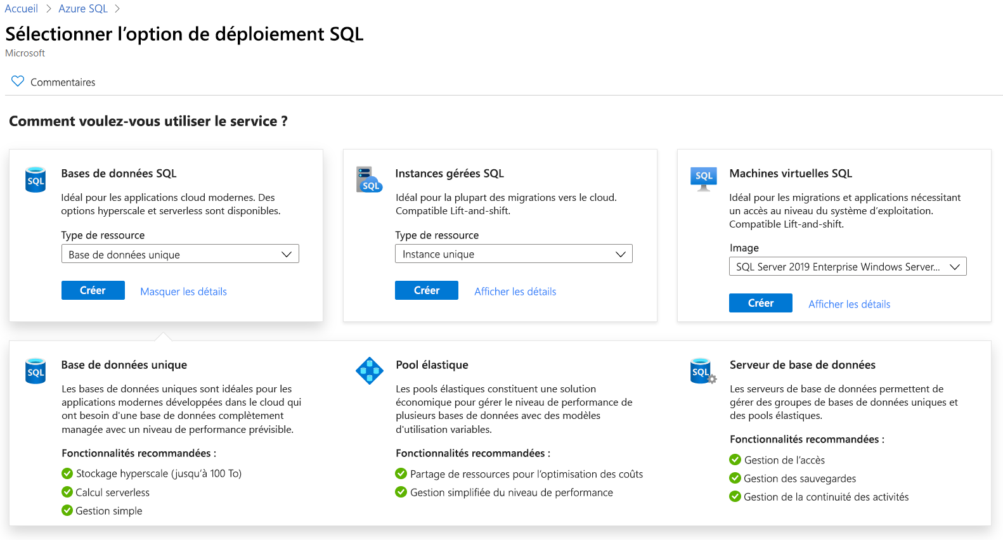Click the page title Sélectionner l'option de déploiement SQL
This screenshot has height=540, width=1003.
pos(184,34)
